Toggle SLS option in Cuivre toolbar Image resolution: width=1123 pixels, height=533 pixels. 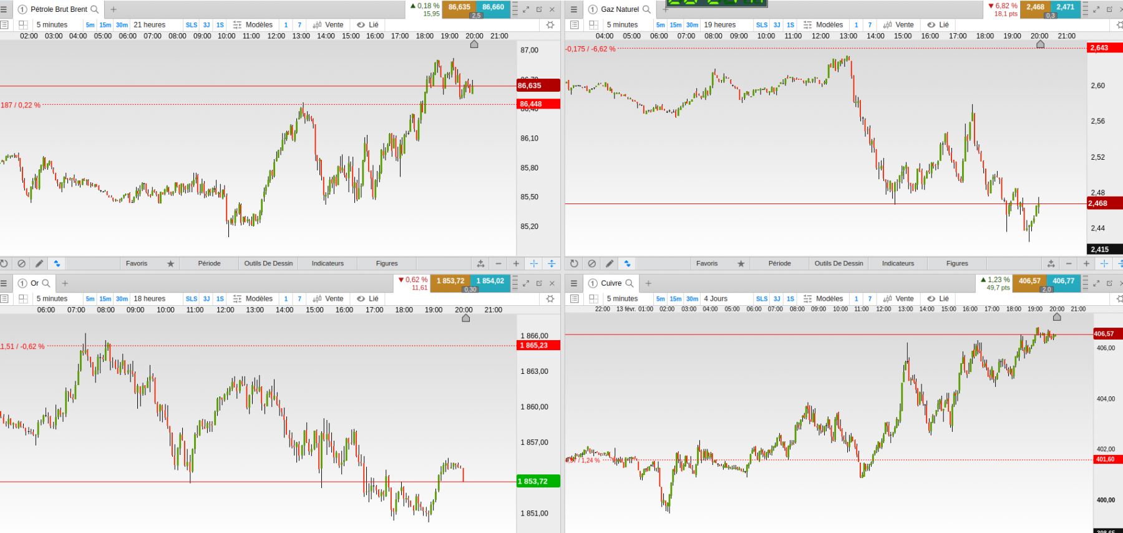[762, 299]
